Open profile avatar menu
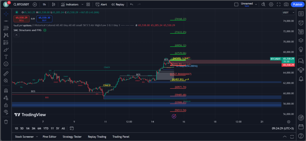 [x=6, y=4]
